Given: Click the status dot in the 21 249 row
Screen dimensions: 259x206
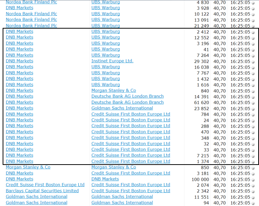Looking at the screenshot, I should 253,26.
